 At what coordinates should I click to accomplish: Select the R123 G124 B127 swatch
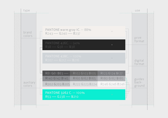pos(111,73)
